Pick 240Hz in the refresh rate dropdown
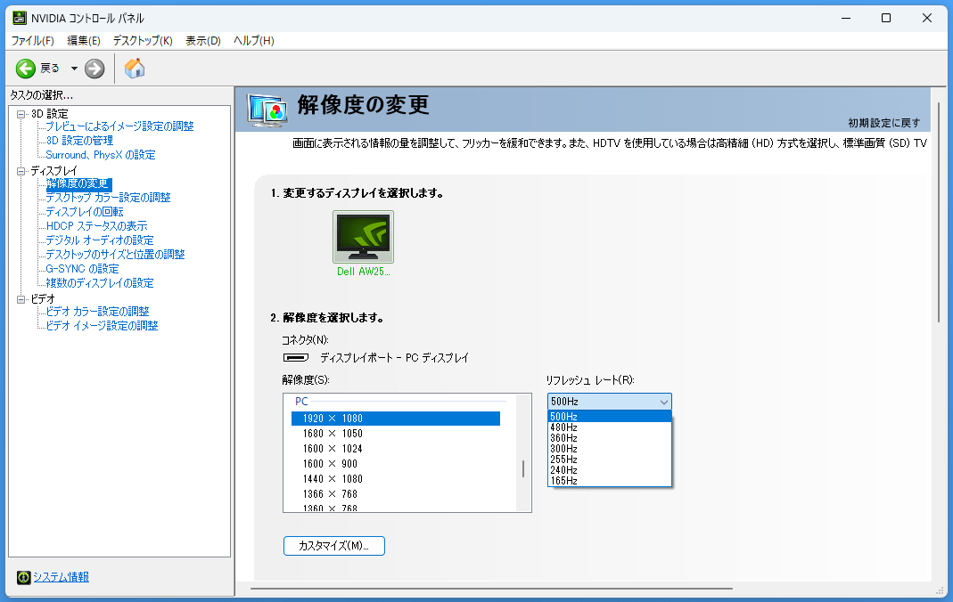Image resolution: width=953 pixels, height=602 pixels. pos(564,470)
